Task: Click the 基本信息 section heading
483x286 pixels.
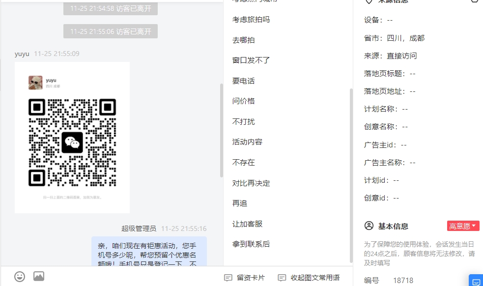Action: tap(393, 226)
